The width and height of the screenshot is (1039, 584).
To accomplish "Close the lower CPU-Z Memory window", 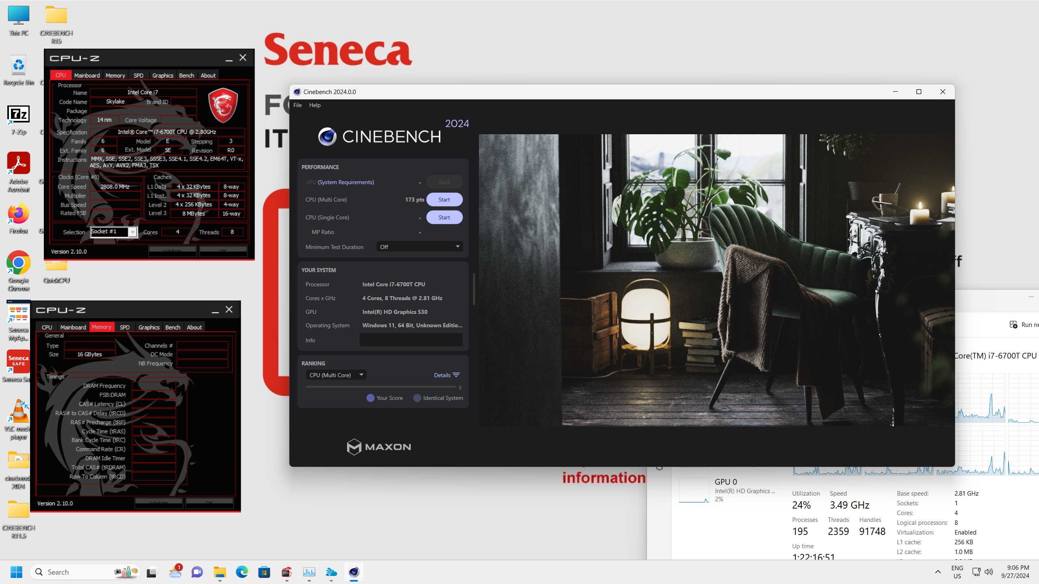I will point(229,309).
